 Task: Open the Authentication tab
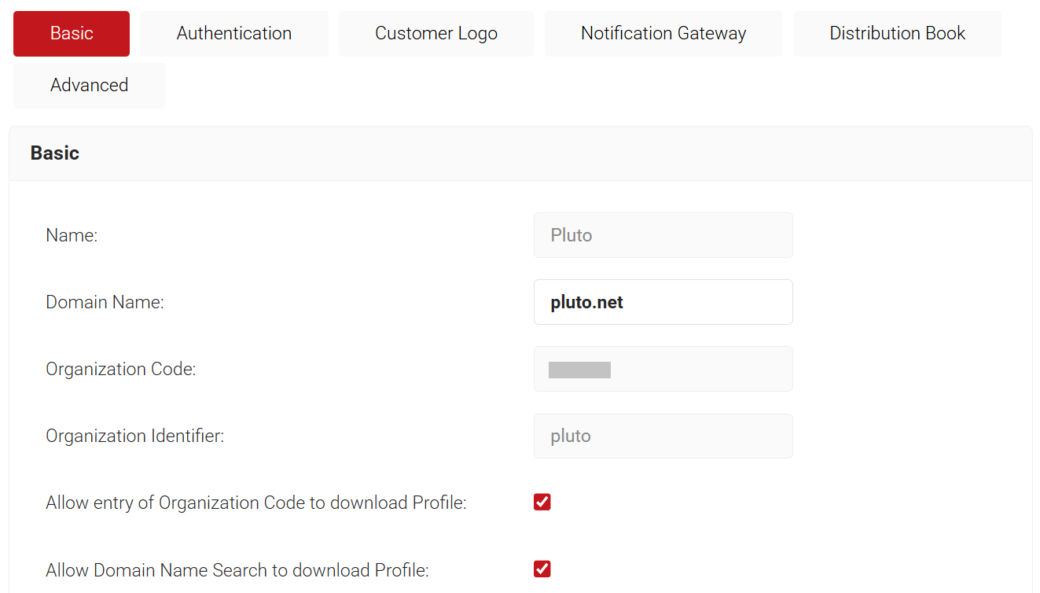pyautogui.click(x=234, y=34)
